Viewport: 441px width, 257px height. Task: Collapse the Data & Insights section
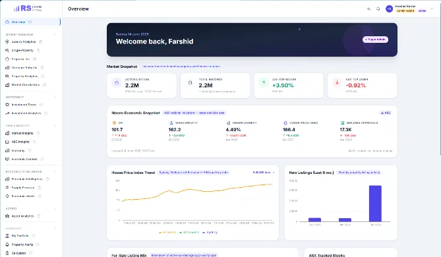[55, 126]
